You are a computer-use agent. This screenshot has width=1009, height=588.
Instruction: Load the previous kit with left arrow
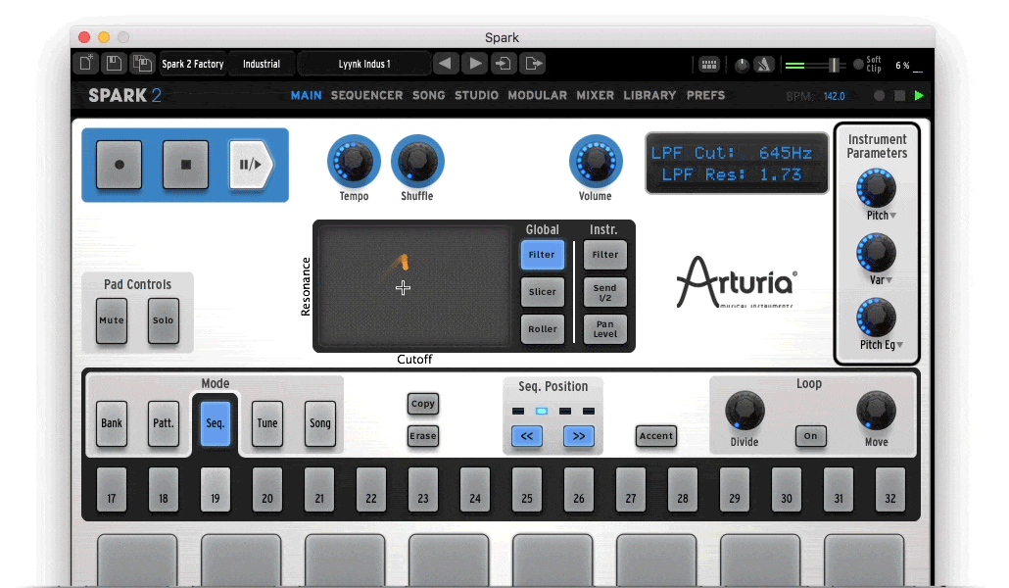(445, 63)
